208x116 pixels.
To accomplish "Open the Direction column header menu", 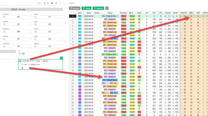I will point(124,13).
